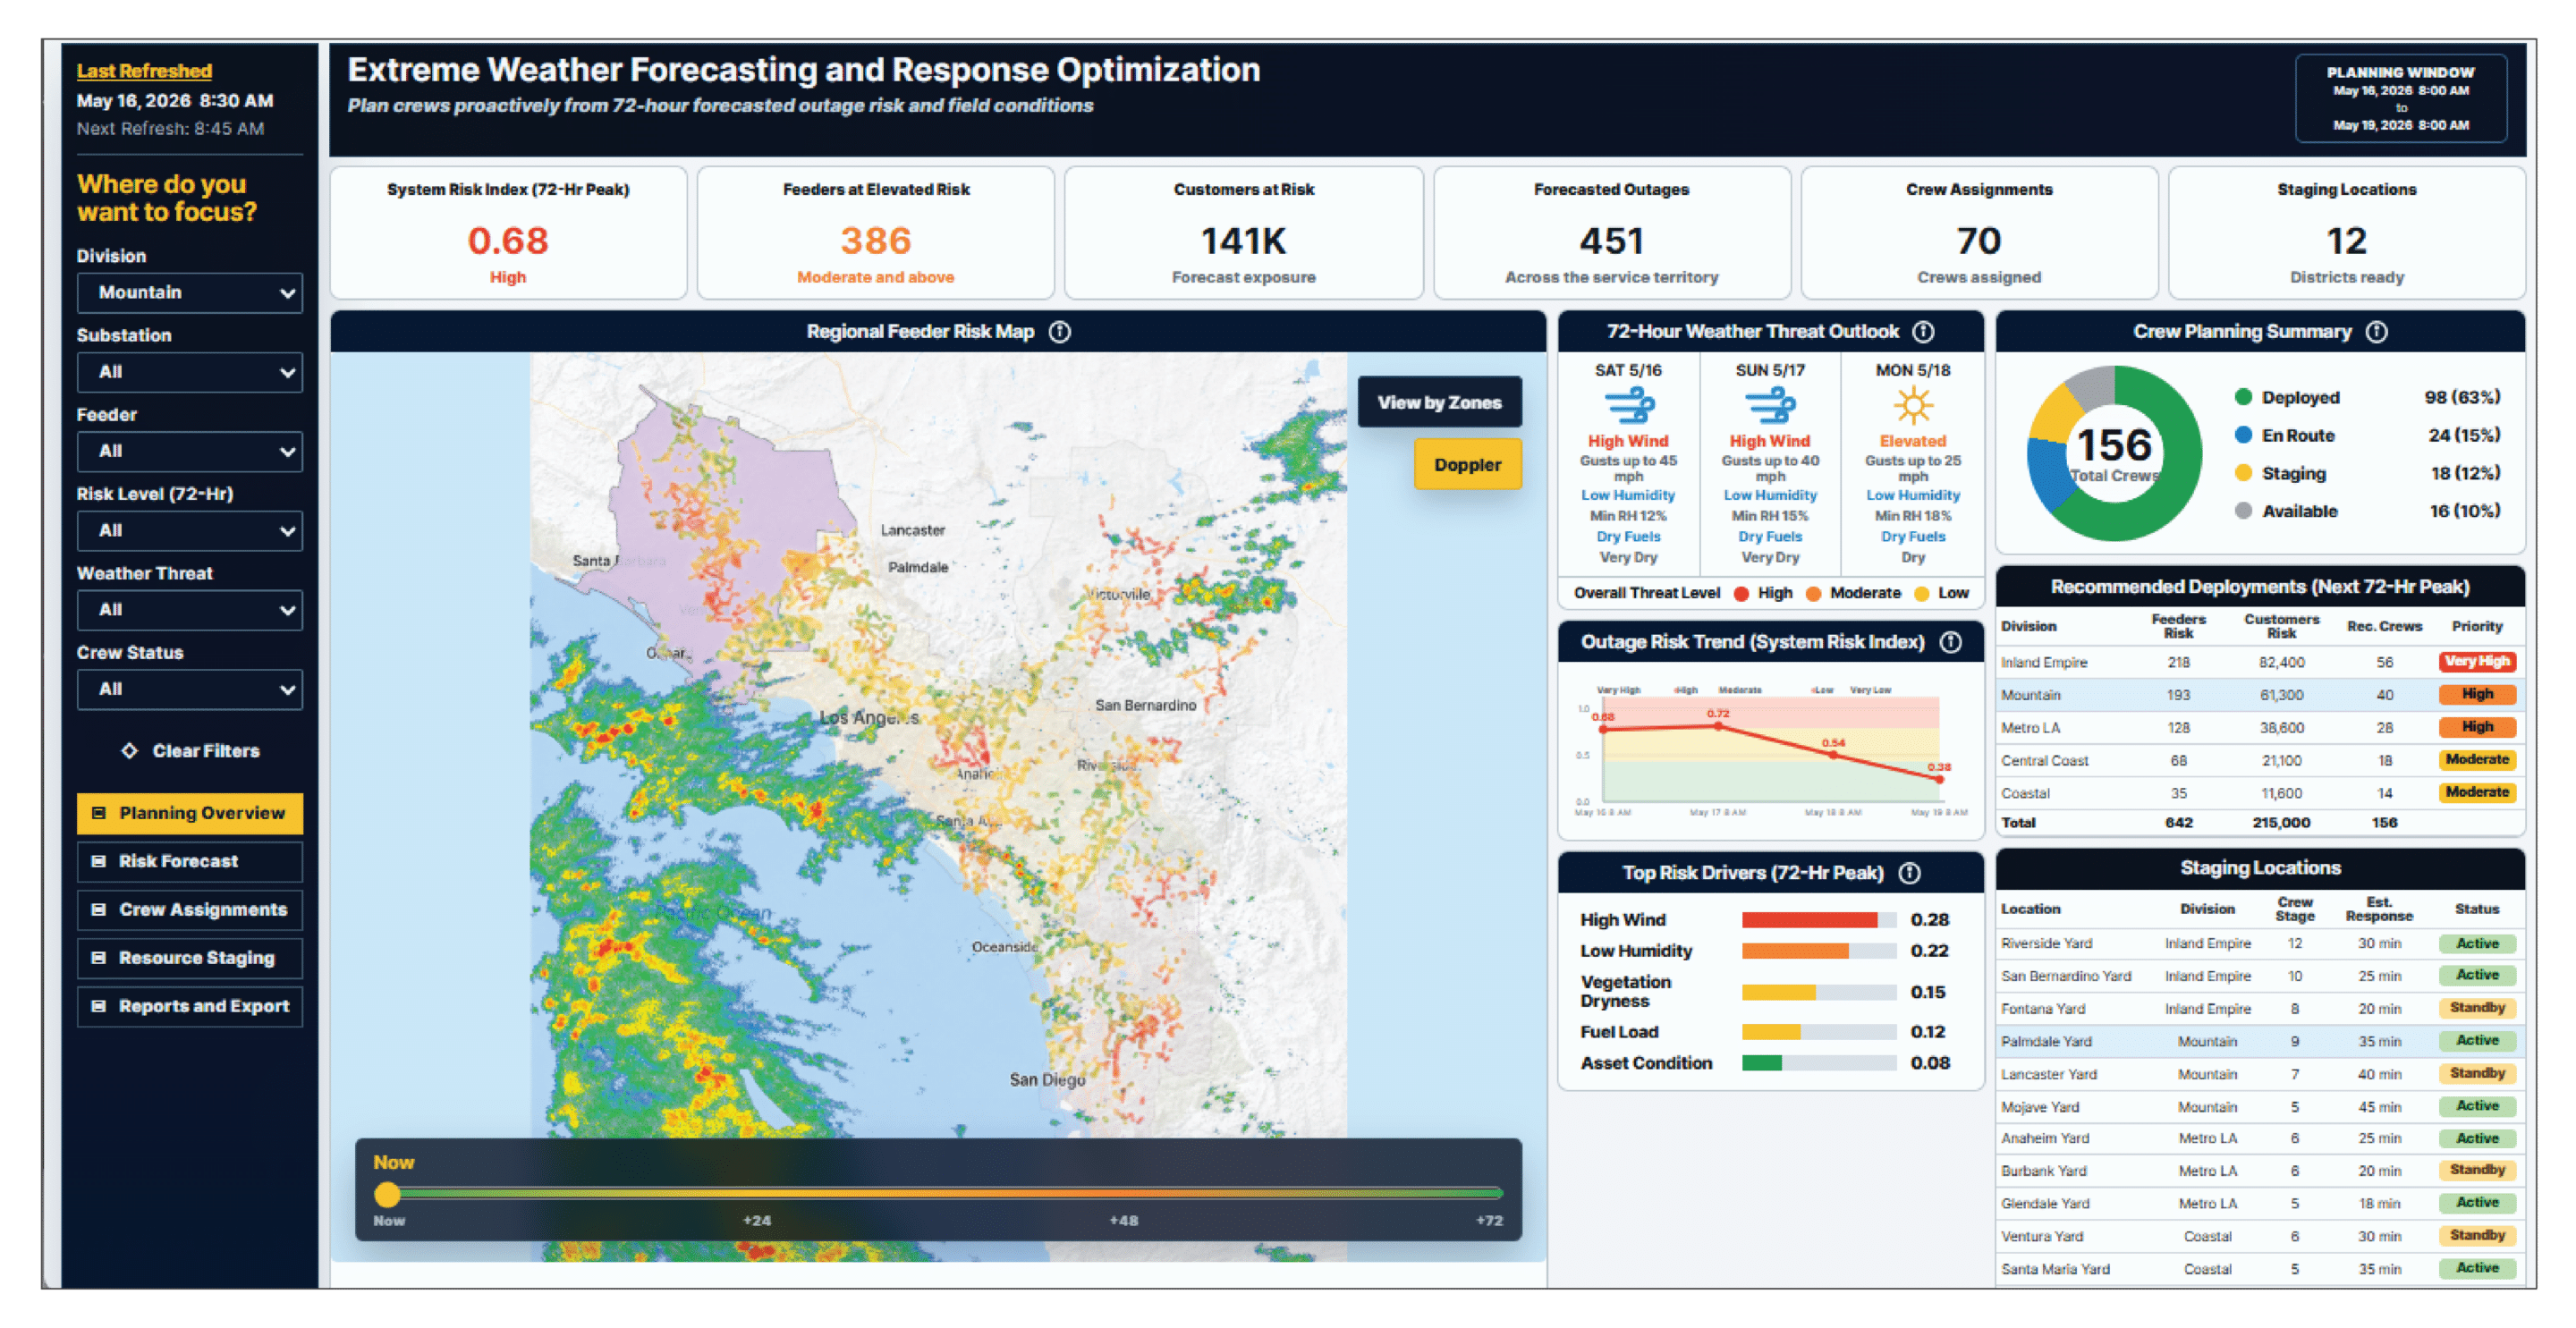Click the Planning Window box
Viewport: 2576px width, 1328px height.
2400,98
